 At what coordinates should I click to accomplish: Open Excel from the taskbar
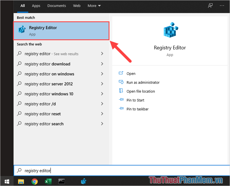(x=48, y=181)
